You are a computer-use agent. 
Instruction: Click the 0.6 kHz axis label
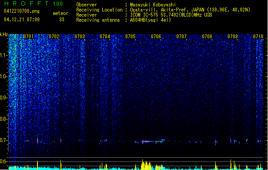(x=4, y=161)
